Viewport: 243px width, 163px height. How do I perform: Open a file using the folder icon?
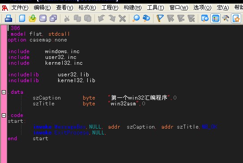[33, 18]
